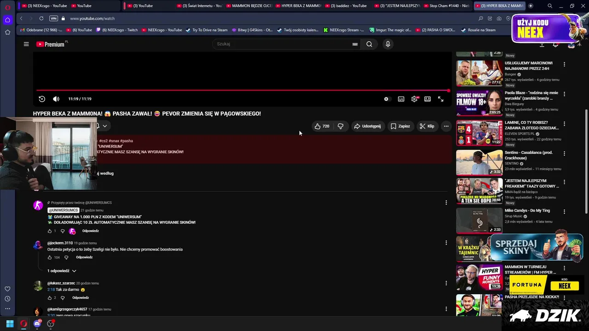The width and height of the screenshot is (589, 331).
Task: Open options menu for jockerm.3110 comment
Action: coord(446,243)
